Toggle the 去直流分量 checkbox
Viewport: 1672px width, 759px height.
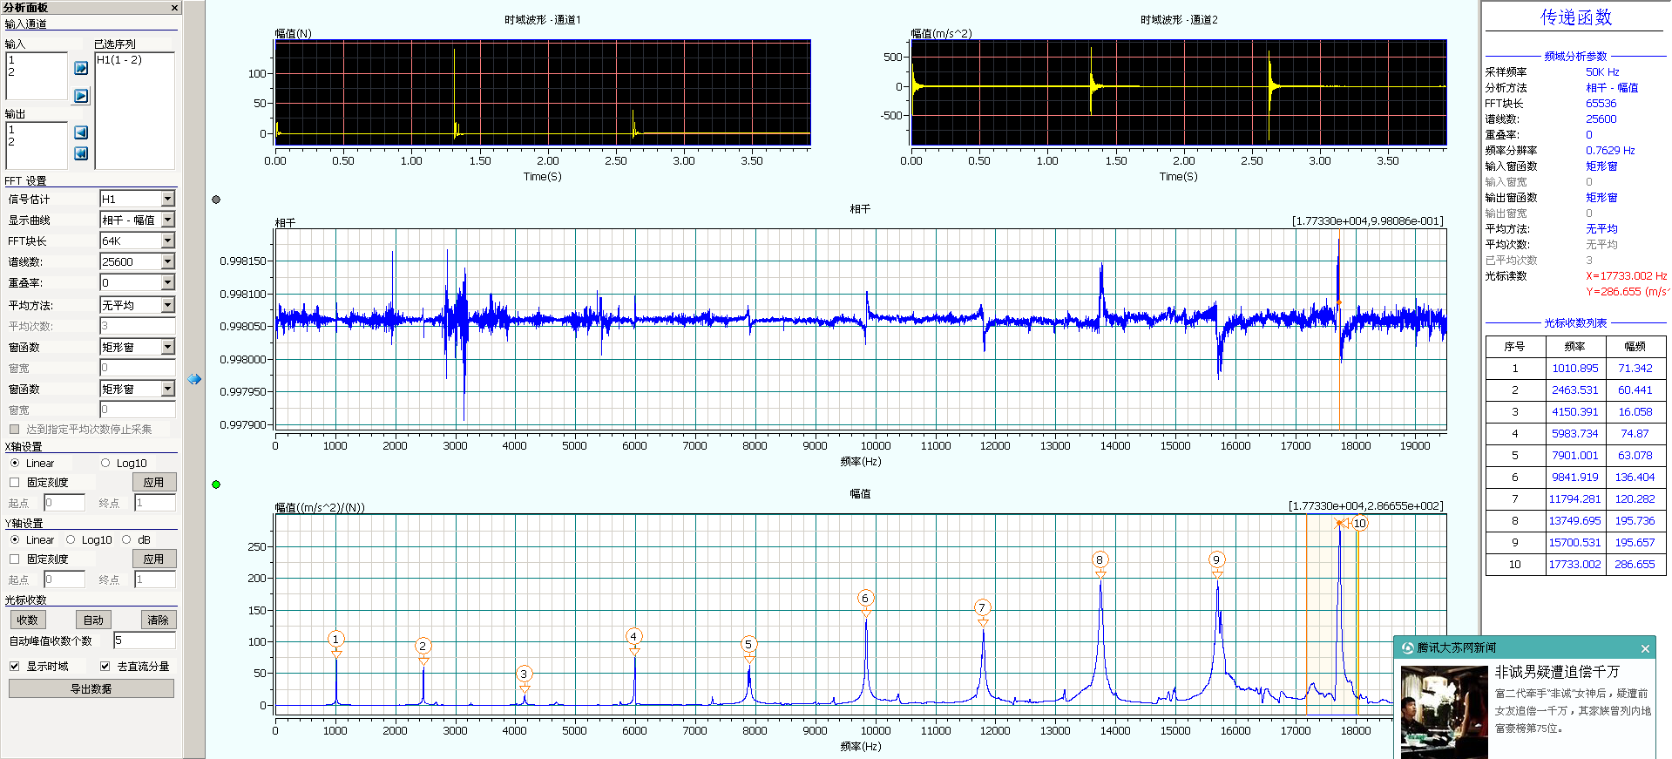[105, 667]
